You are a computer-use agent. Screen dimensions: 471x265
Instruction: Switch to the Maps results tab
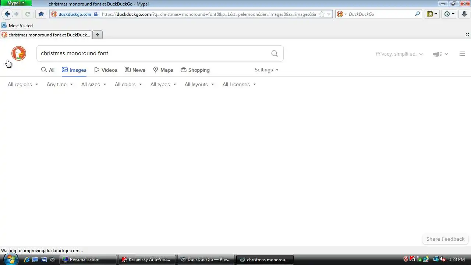163,70
